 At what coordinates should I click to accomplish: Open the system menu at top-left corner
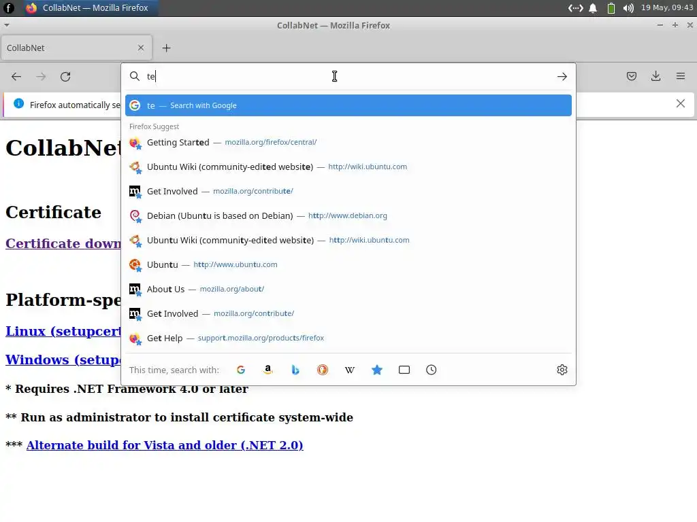8,7
